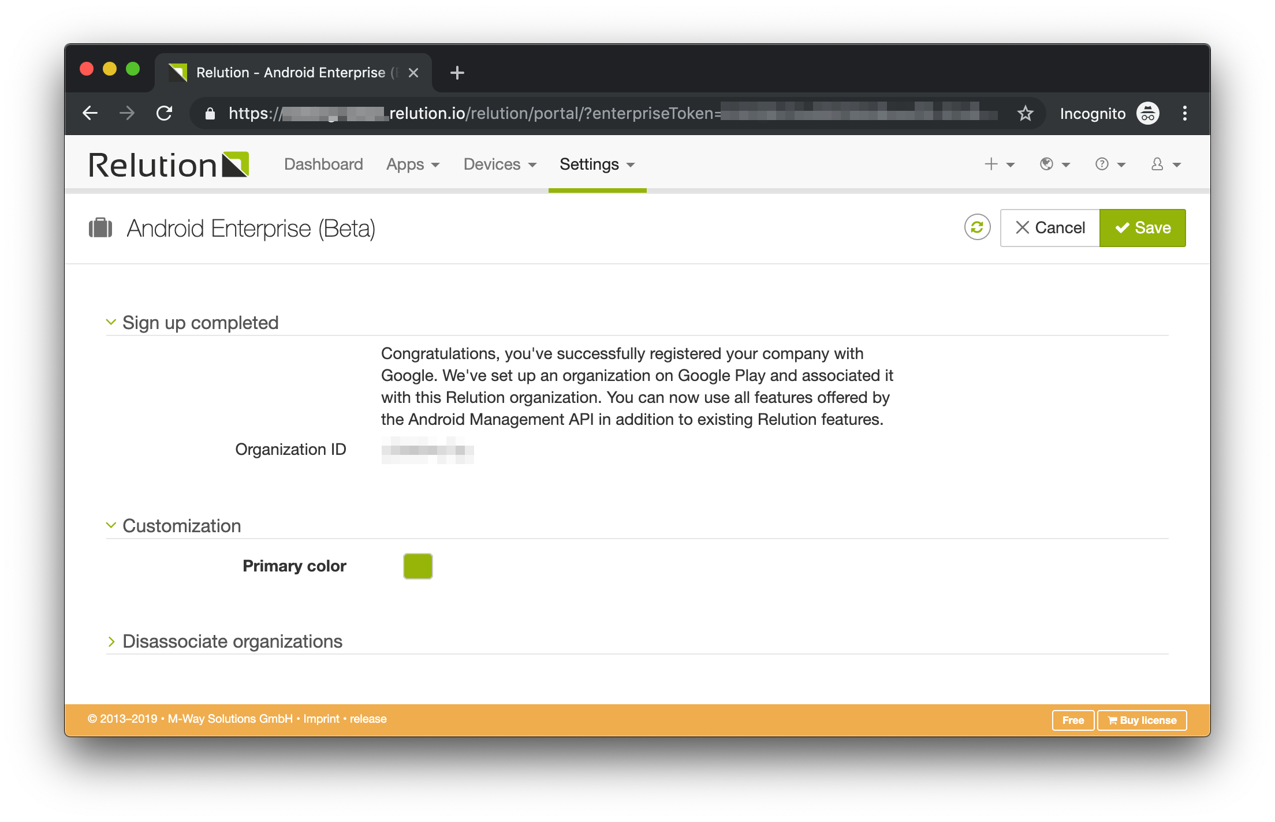This screenshot has height=822, width=1275.
Task: Open the Apps dropdown menu
Action: click(413, 165)
